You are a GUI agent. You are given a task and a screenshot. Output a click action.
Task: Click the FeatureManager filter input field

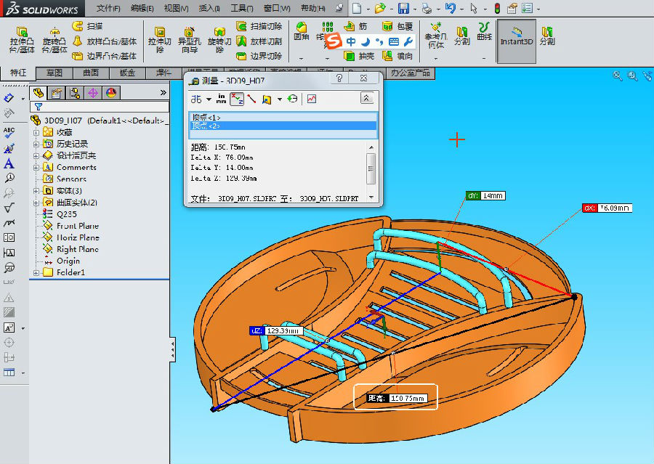click(102, 107)
